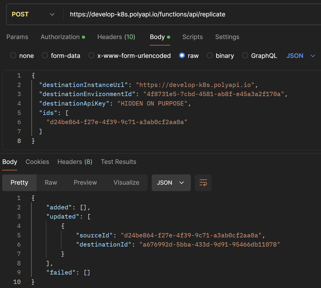This screenshot has height=288, width=321.
Task: Click the "https://develop-k8s.polyapi.io" body value
Action: 195,85
